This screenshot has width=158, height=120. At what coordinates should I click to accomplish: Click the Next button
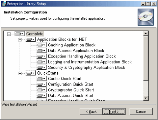coord(114,111)
